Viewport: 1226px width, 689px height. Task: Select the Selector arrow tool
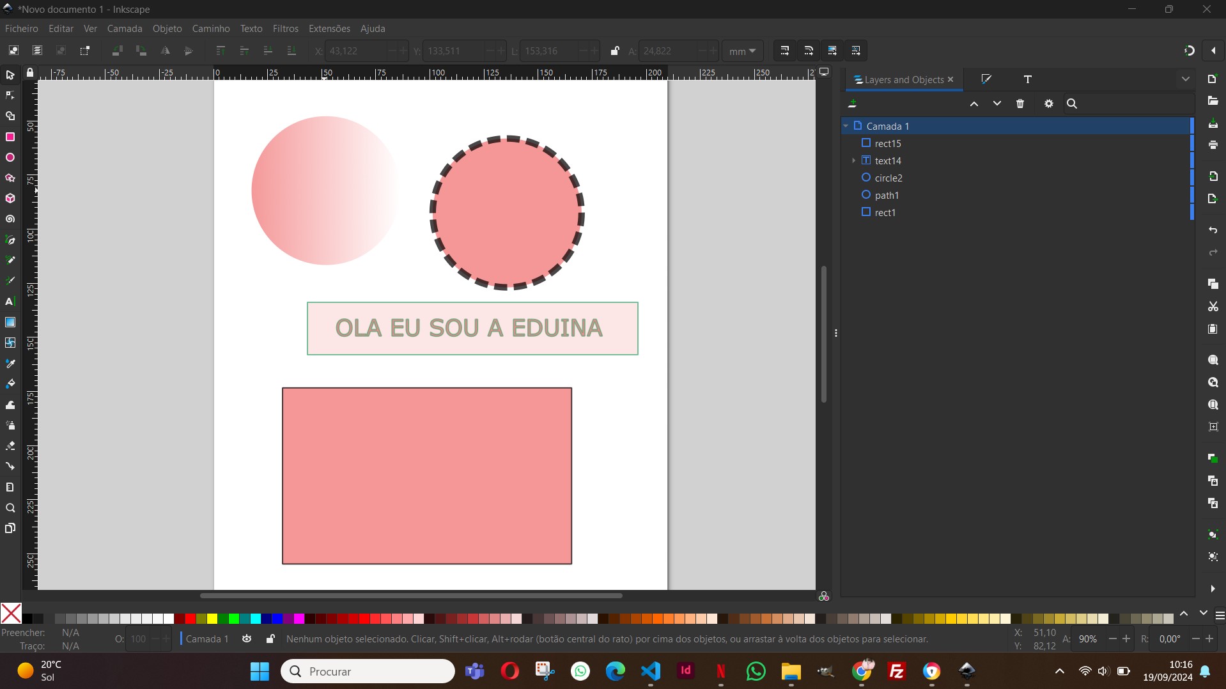click(10, 75)
